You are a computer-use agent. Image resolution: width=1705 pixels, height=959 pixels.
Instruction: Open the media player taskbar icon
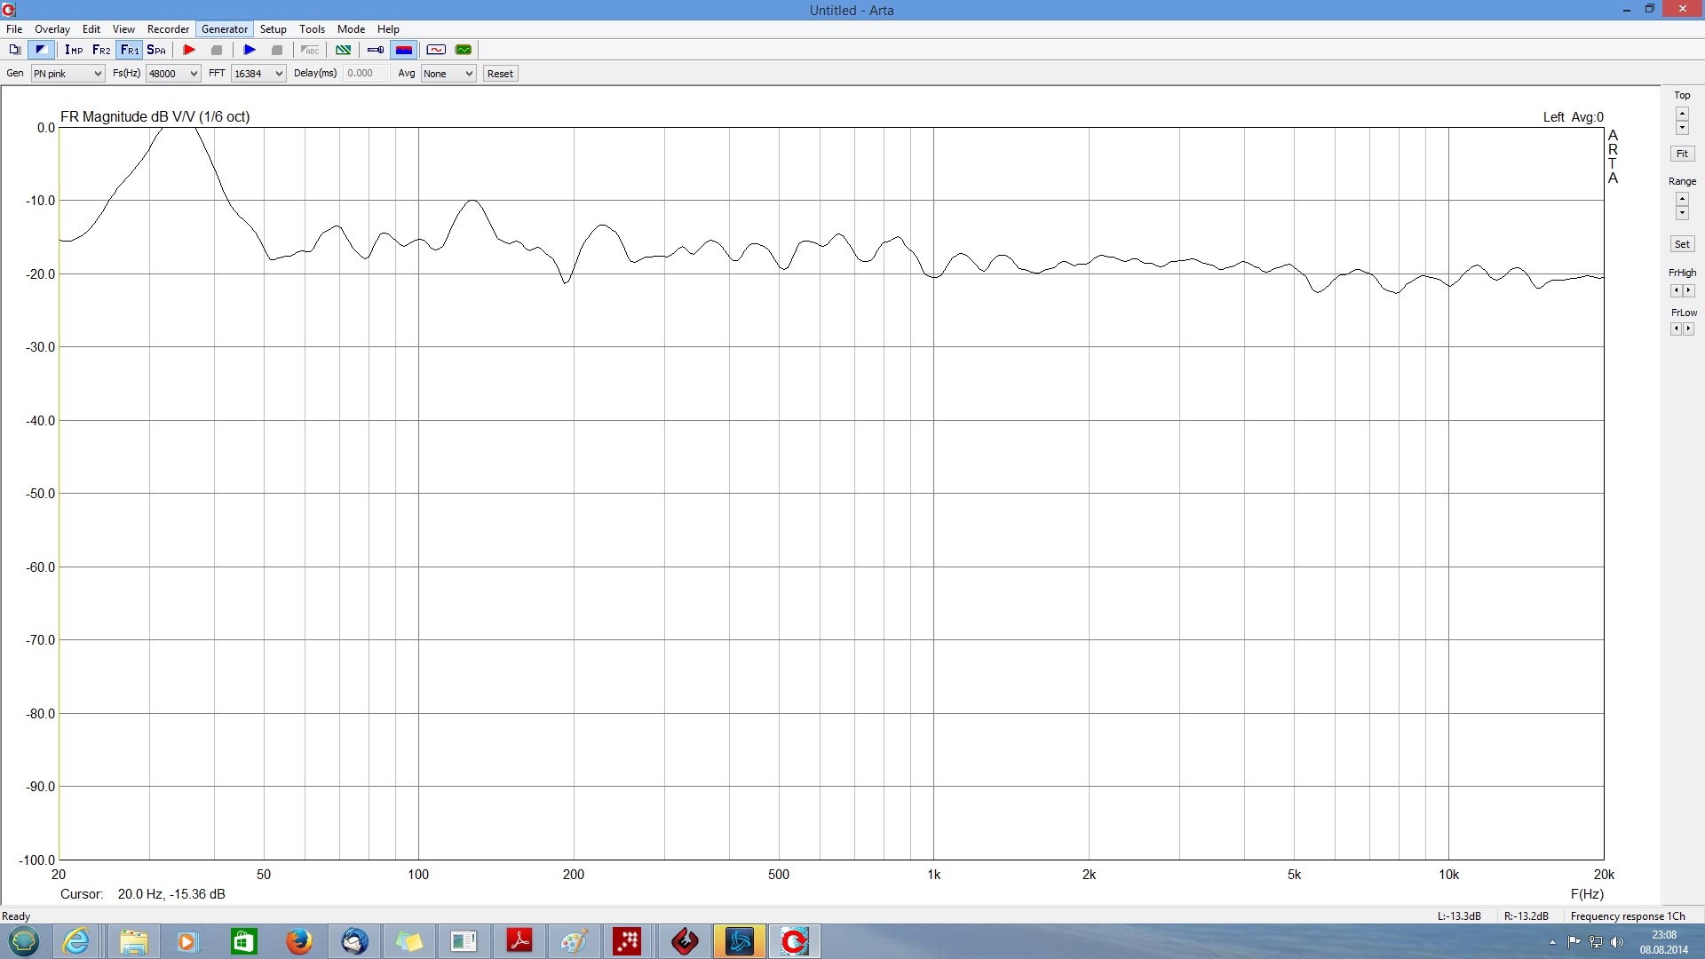[186, 941]
